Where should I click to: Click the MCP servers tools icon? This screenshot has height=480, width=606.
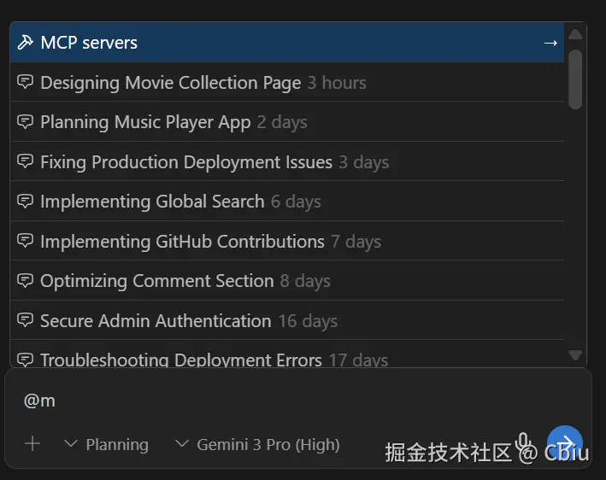(x=26, y=43)
